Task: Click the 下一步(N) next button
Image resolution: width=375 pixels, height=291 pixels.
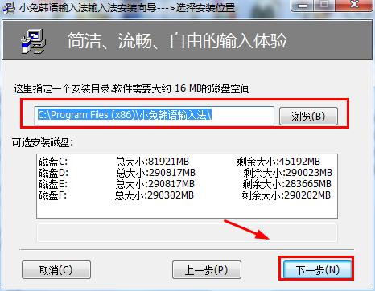Action: 317,269
